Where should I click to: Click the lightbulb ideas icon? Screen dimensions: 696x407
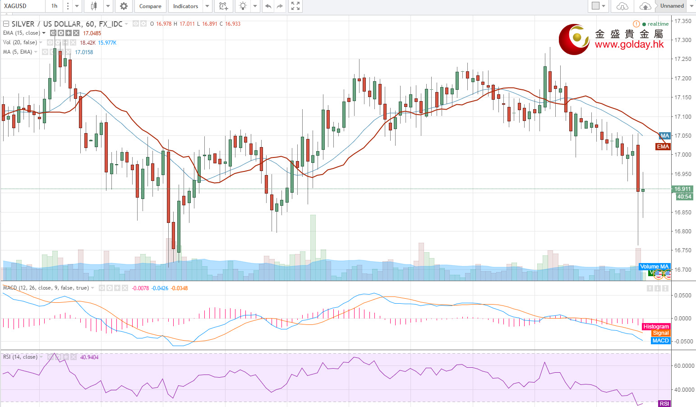click(243, 6)
